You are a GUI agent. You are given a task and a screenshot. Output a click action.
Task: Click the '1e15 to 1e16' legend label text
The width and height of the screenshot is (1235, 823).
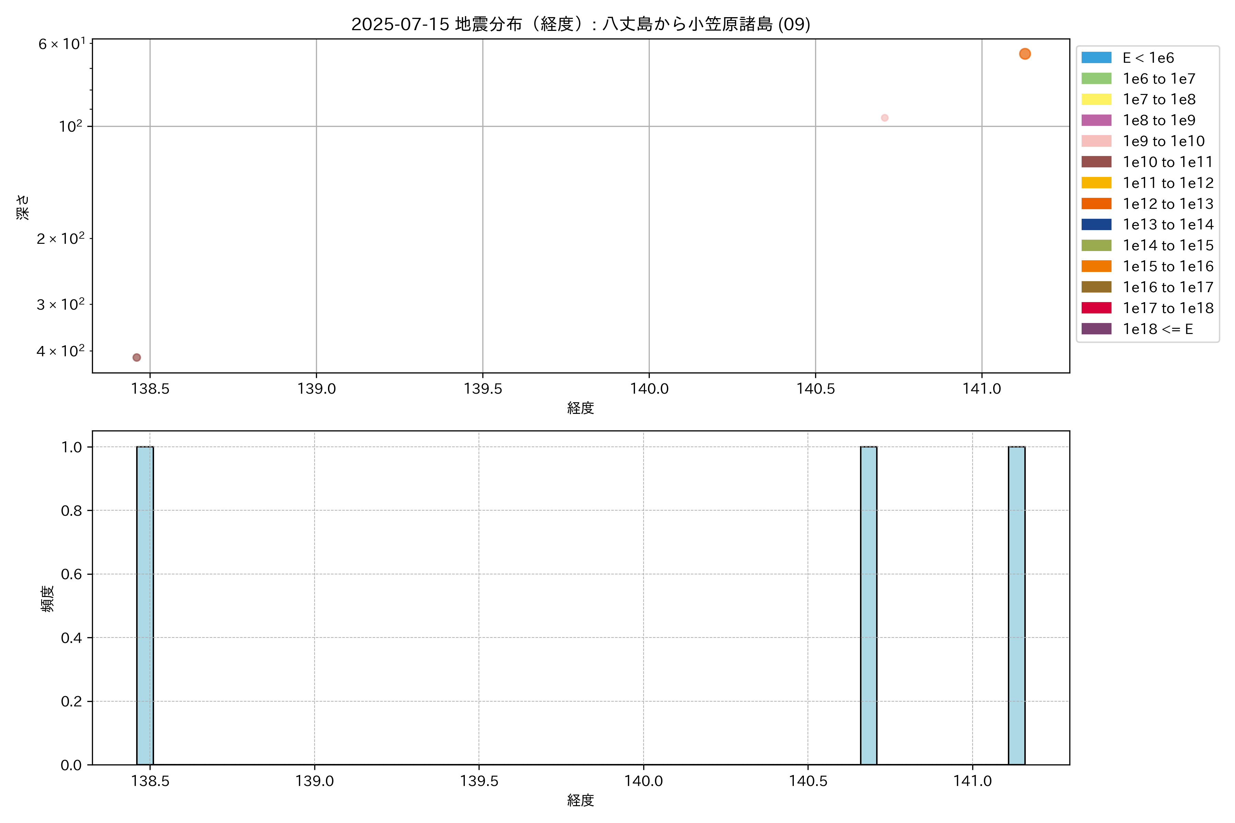coord(1168,267)
